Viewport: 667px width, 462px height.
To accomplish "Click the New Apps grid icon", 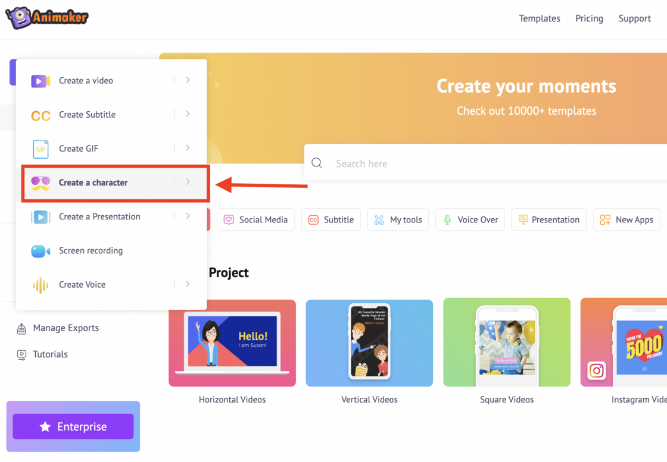I will (605, 219).
